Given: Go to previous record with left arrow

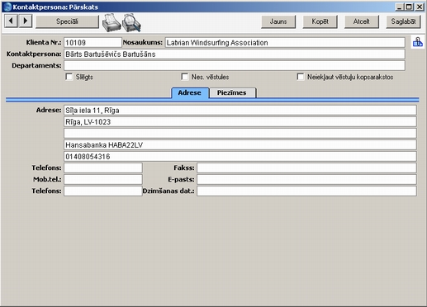Looking at the screenshot, I should pyautogui.click(x=11, y=21).
